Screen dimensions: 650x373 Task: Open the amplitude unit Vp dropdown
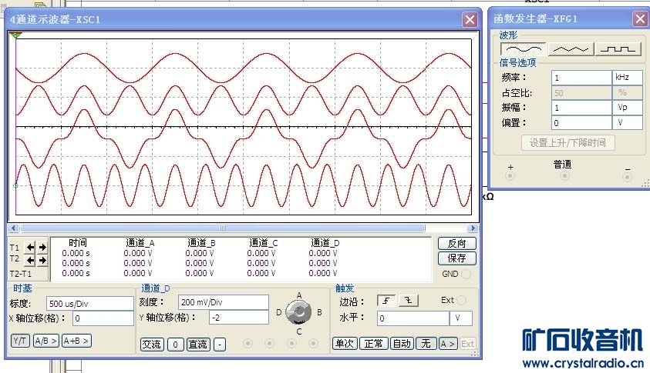tap(627, 108)
